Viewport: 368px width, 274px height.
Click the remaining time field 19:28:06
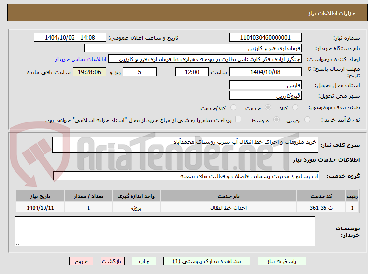(89, 72)
